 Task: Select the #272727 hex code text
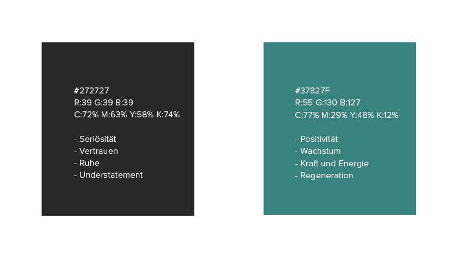pos(91,91)
